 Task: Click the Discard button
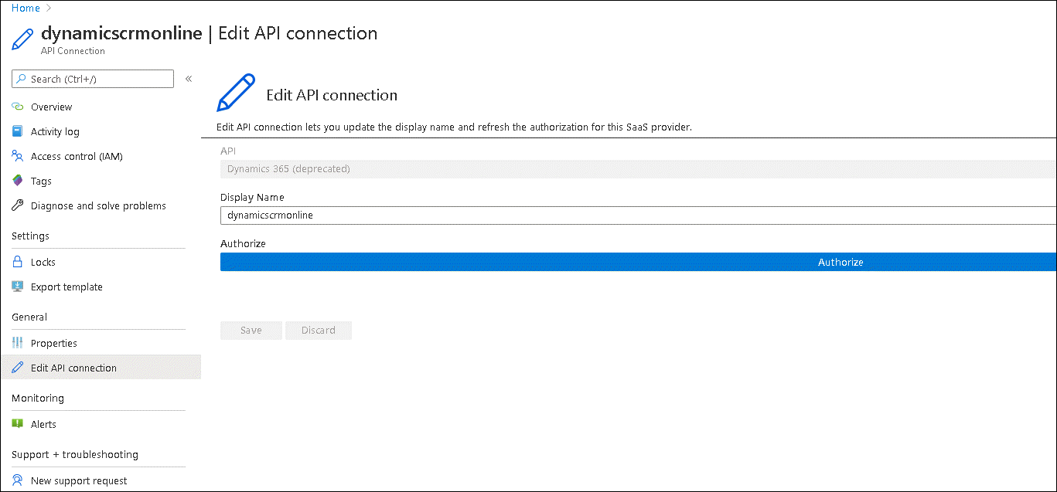318,331
